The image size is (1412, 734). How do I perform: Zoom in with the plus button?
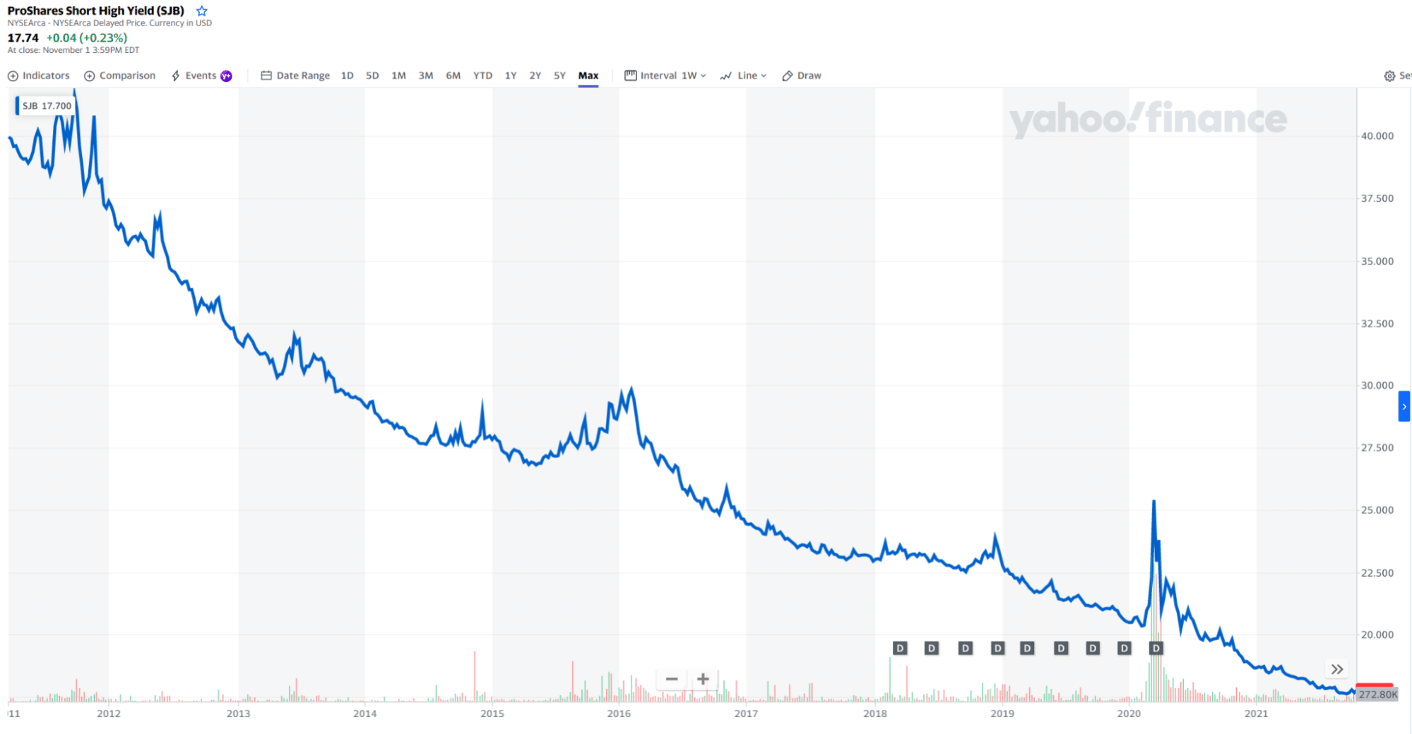[703, 679]
